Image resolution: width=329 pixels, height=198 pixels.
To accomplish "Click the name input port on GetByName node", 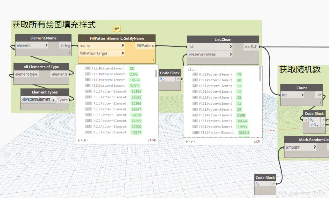I will [x=102, y=45].
